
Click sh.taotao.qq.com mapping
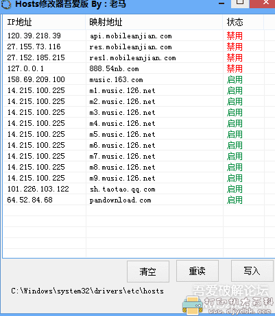(x=122, y=189)
